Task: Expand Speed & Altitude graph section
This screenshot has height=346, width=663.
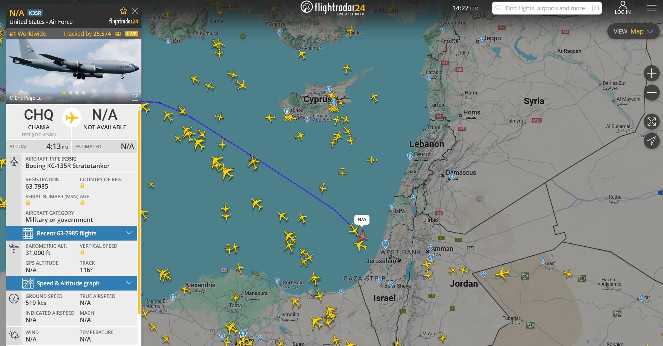Action: coord(72,283)
